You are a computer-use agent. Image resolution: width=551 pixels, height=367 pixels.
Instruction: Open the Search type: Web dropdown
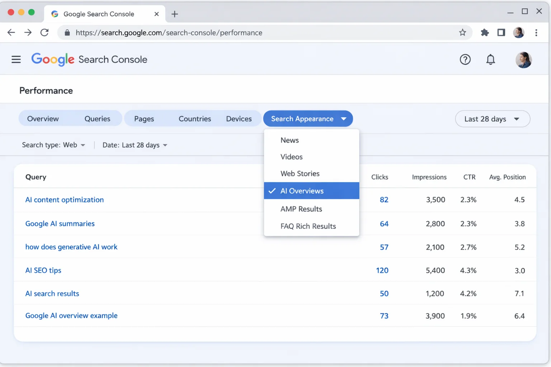(x=53, y=145)
